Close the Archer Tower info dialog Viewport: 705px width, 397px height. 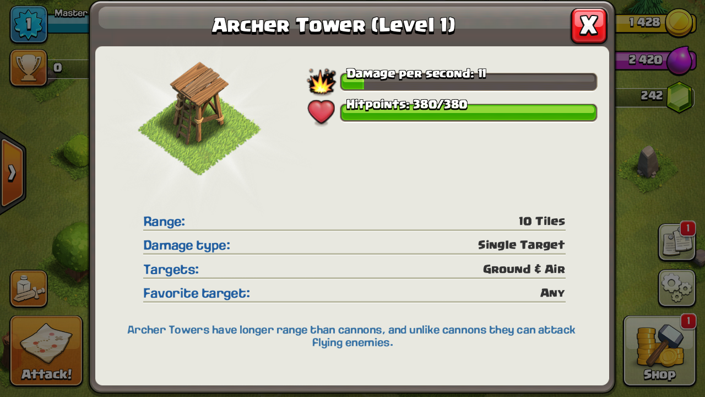point(589,25)
